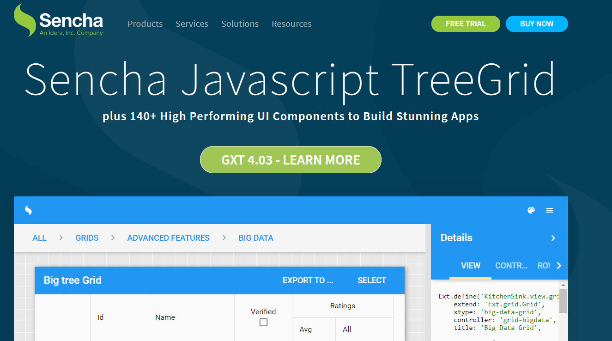
Task: Open the Products menu
Action: pyautogui.click(x=145, y=24)
